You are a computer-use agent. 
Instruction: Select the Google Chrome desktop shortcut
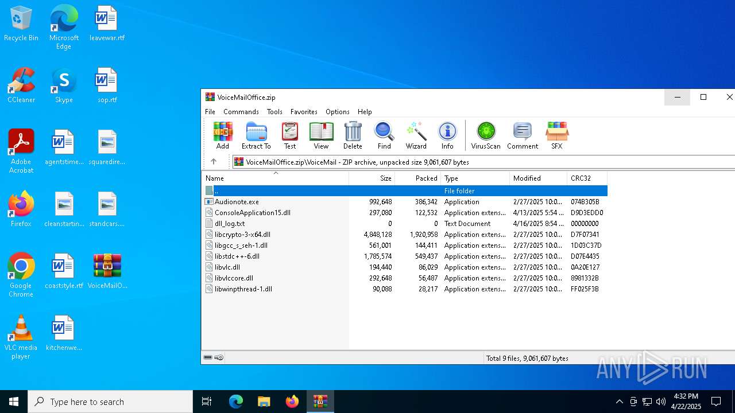pyautogui.click(x=21, y=275)
